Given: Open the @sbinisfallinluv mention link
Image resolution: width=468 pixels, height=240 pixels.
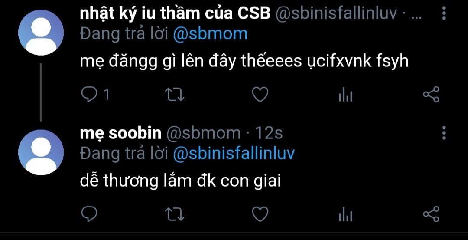Looking at the screenshot, I should click(234, 153).
